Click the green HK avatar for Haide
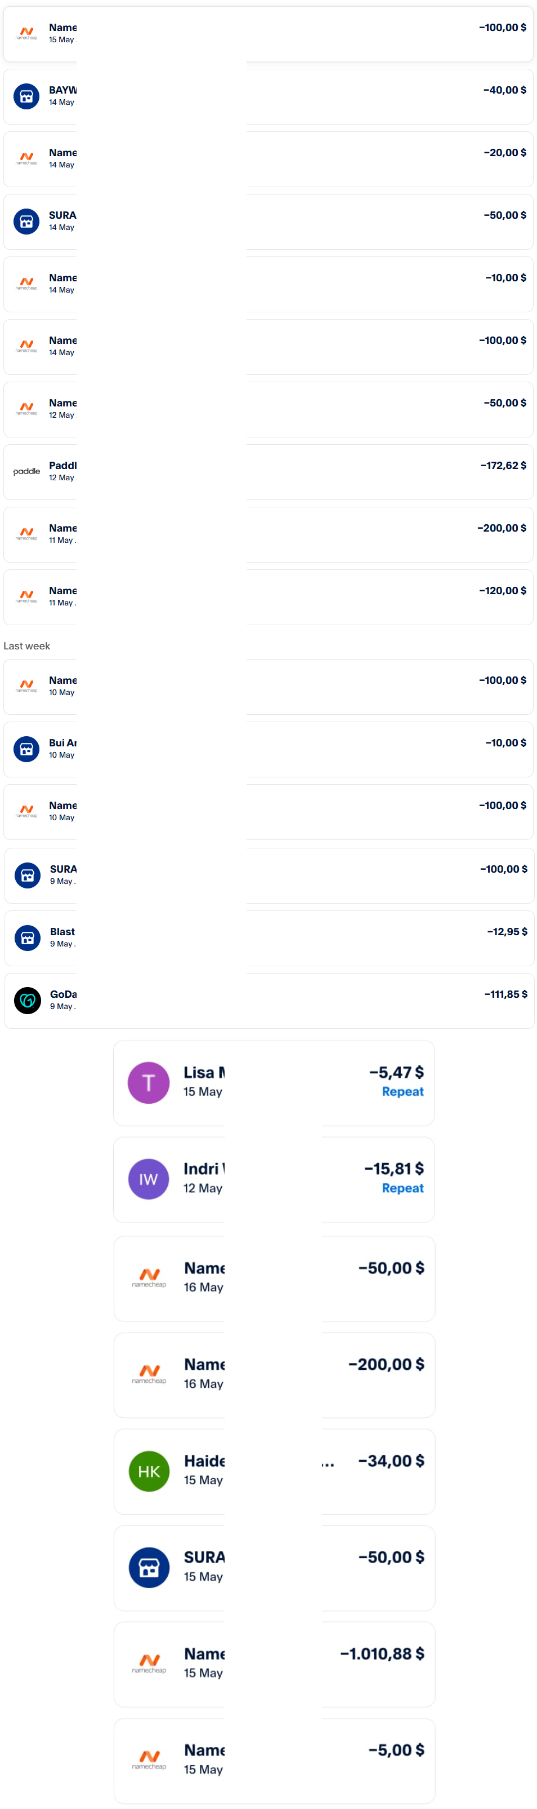The image size is (537, 1809). pos(149,1471)
